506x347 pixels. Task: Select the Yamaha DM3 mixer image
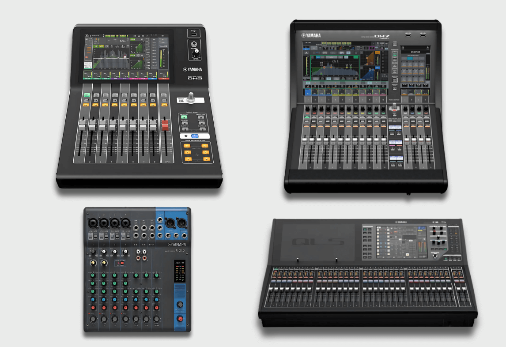pos(140,106)
